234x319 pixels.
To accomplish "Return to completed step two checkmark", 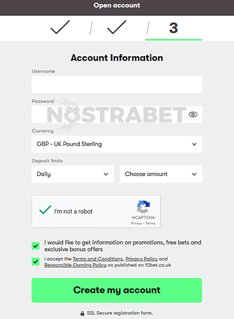I will tap(117, 27).
